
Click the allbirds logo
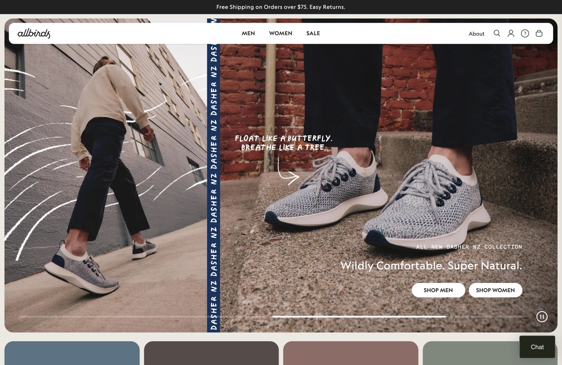pos(34,34)
